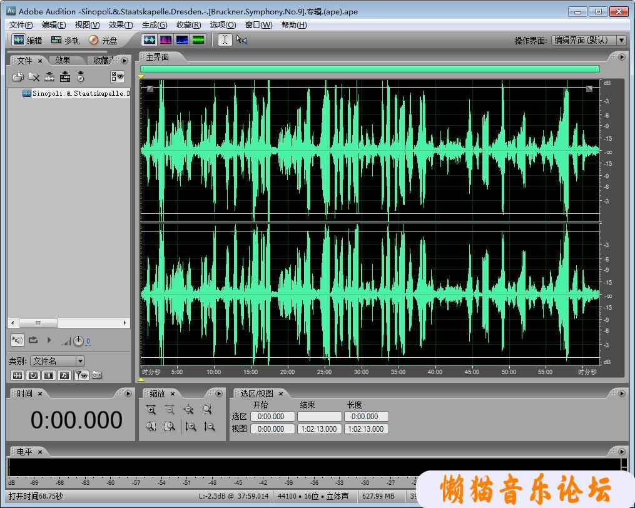Zoom out horizontally in Zoom panel
Screen dimensions: 635x508
pyautogui.click(x=170, y=410)
